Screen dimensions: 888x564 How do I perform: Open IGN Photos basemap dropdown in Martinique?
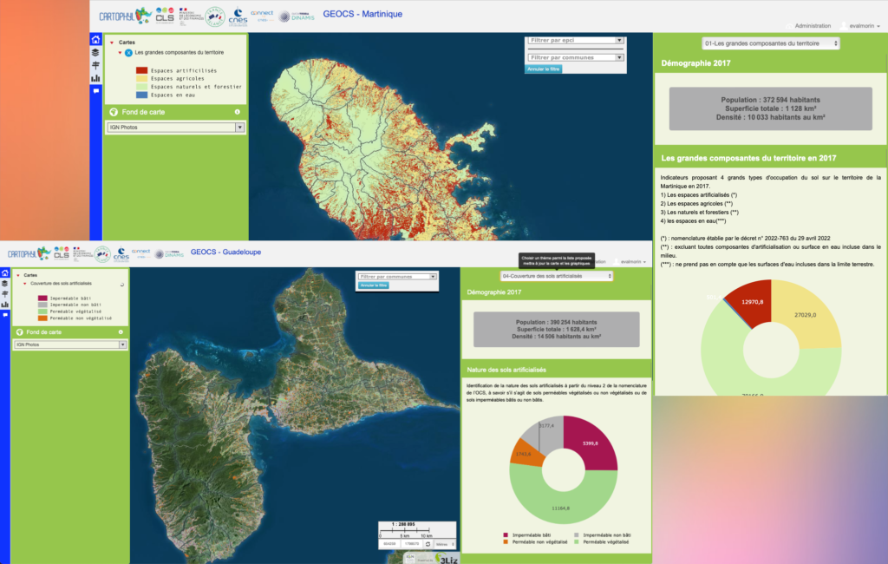[x=175, y=128]
